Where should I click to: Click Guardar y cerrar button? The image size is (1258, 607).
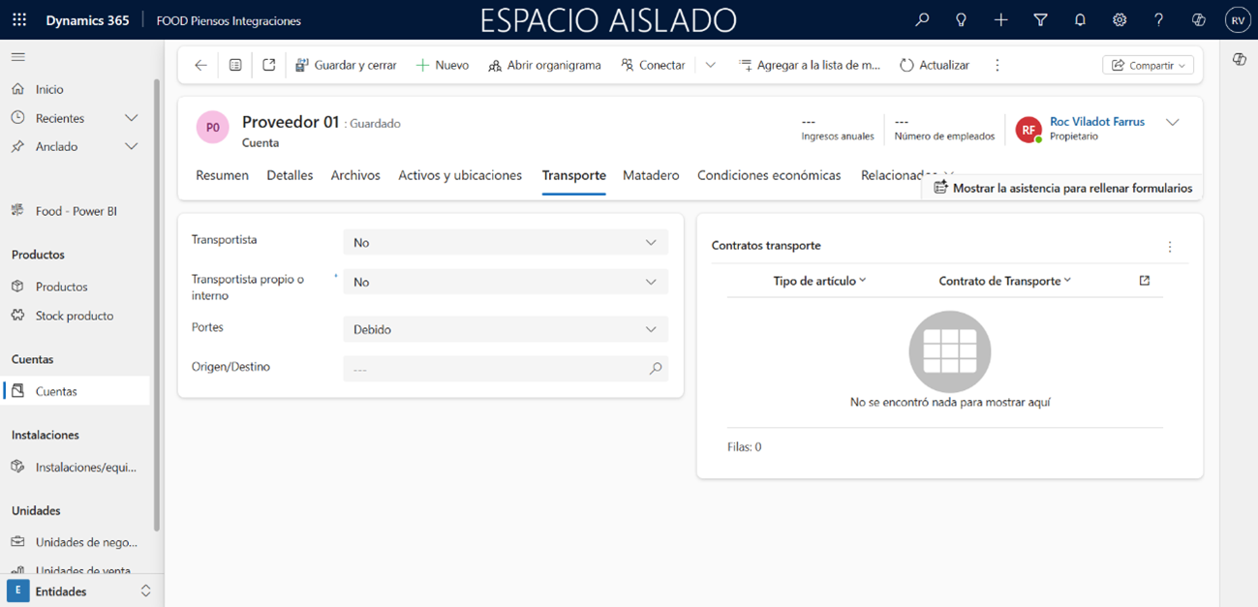(346, 65)
